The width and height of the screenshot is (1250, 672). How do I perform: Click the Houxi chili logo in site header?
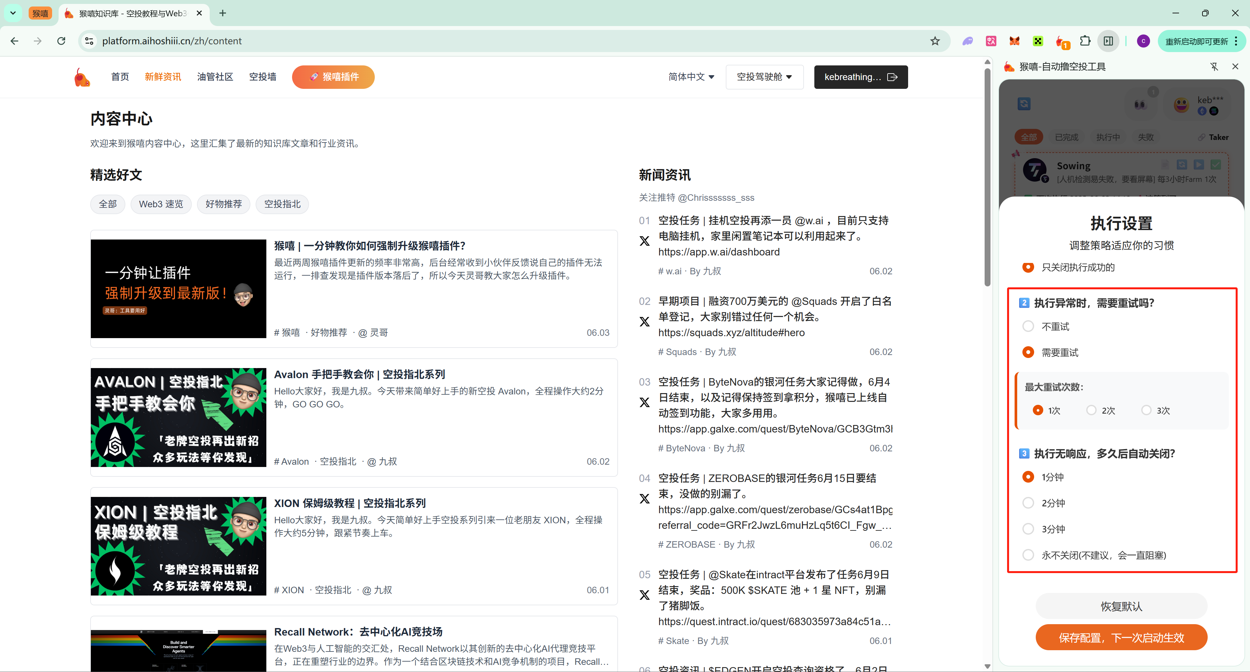[82, 77]
